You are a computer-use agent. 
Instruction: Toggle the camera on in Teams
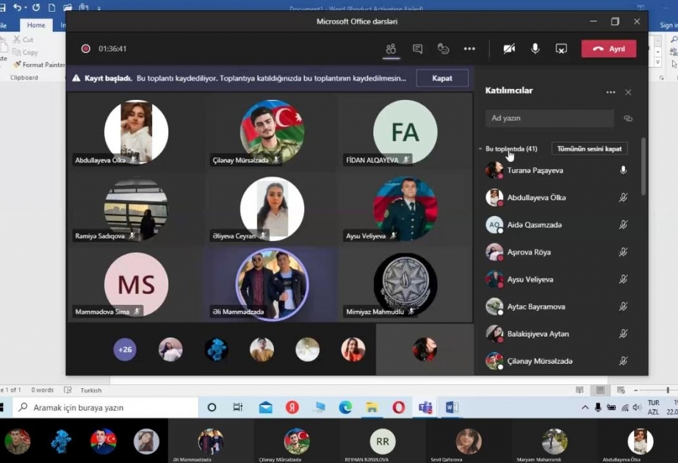509,49
